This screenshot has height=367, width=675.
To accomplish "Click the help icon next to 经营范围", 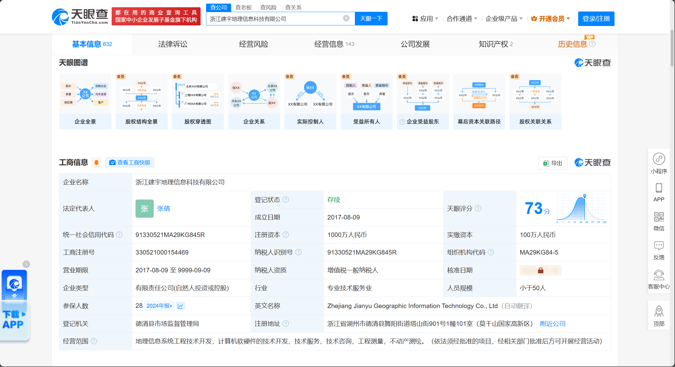I will [x=94, y=341].
